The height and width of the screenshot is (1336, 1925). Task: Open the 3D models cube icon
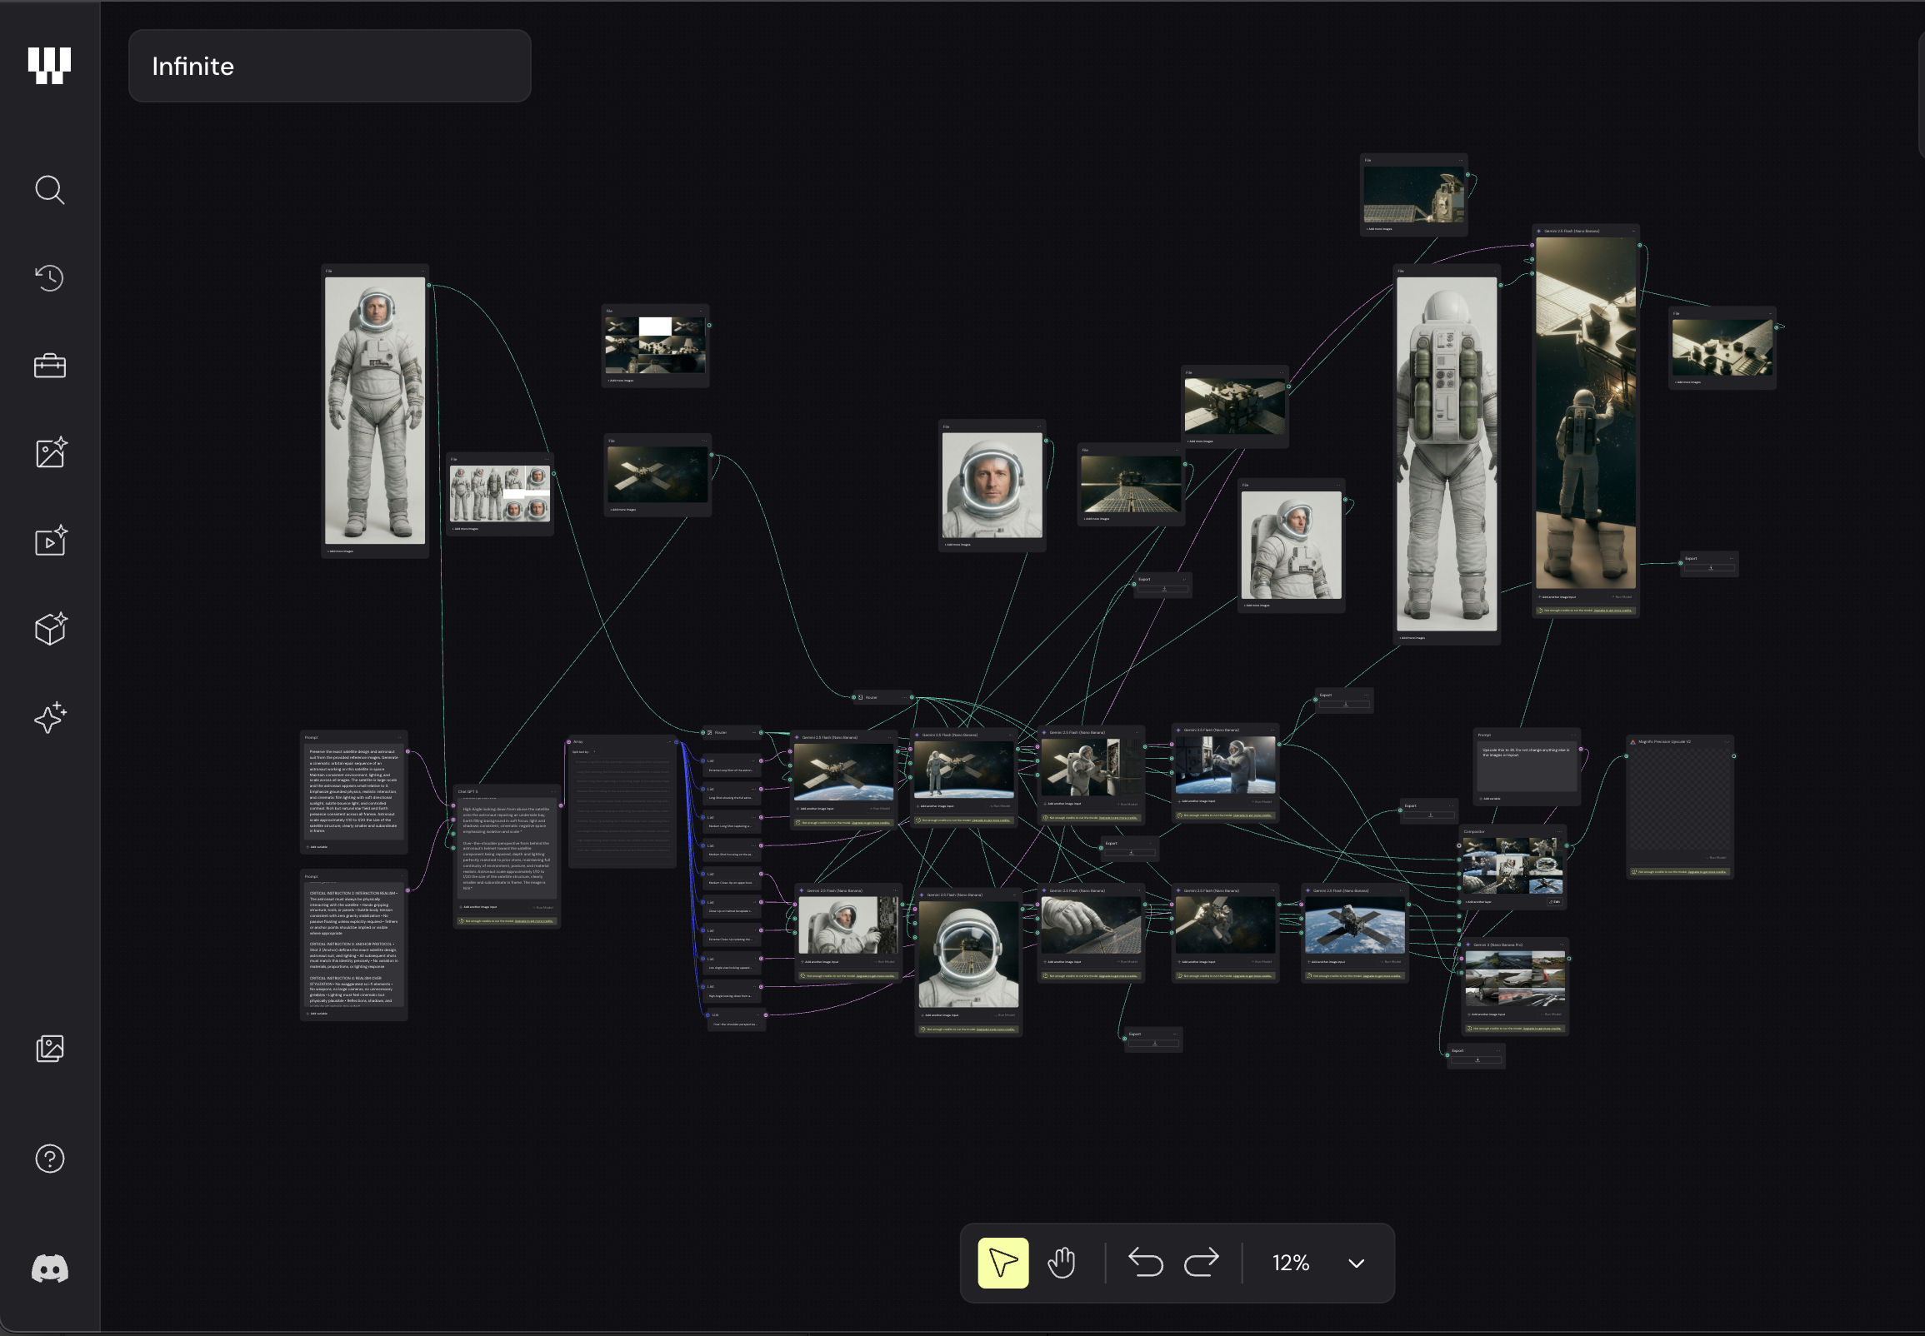[x=50, y=629]
